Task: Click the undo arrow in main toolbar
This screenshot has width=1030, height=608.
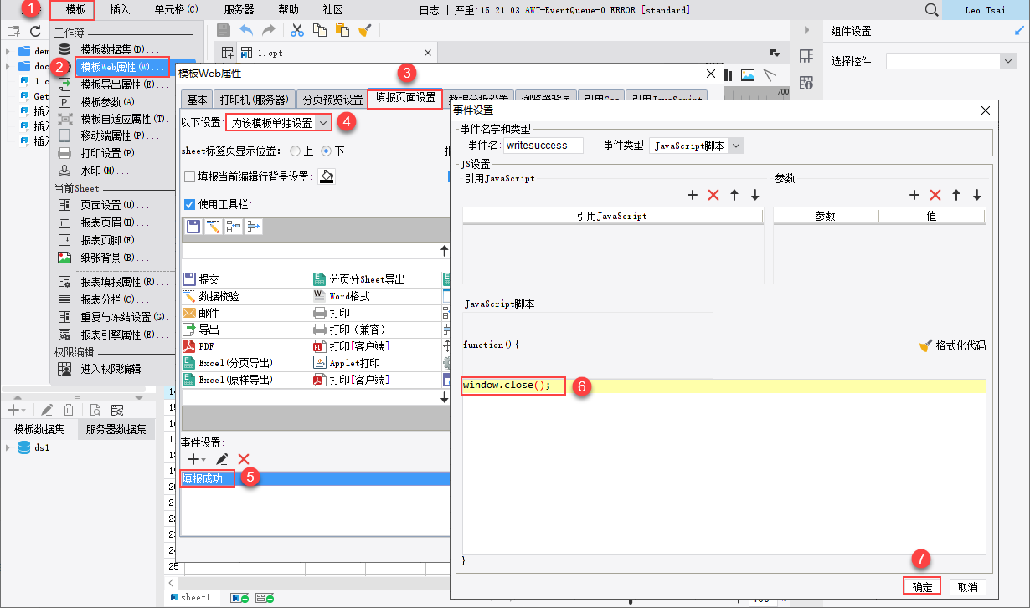Action: (x=246, y=30)
